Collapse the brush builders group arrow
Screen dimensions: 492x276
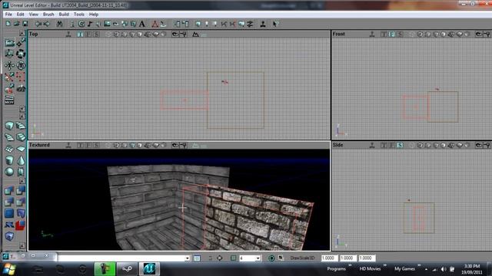pyautogui.click(x=22, y=117)
